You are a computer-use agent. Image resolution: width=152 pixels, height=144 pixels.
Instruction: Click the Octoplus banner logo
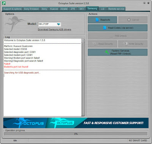tap(62, 123)
